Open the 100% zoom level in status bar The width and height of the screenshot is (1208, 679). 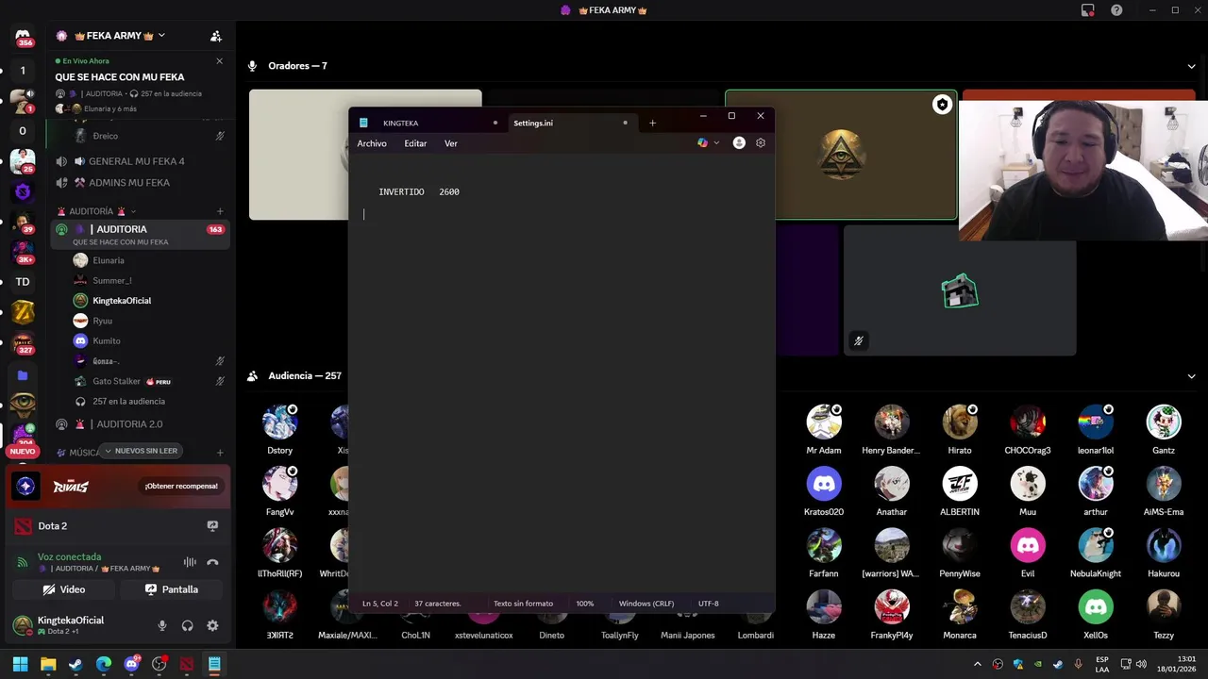pyautogui.click(x=585, y=604)
